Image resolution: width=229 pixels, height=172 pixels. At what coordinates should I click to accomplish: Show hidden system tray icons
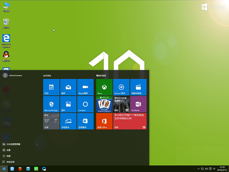tap(199, 168)
